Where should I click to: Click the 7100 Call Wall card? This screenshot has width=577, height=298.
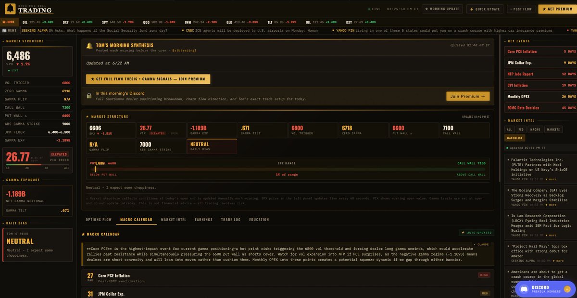pyautogui.click(x=464, y=130)
